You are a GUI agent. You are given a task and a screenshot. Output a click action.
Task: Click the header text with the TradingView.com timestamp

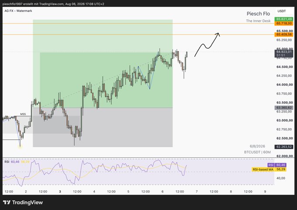53,4
